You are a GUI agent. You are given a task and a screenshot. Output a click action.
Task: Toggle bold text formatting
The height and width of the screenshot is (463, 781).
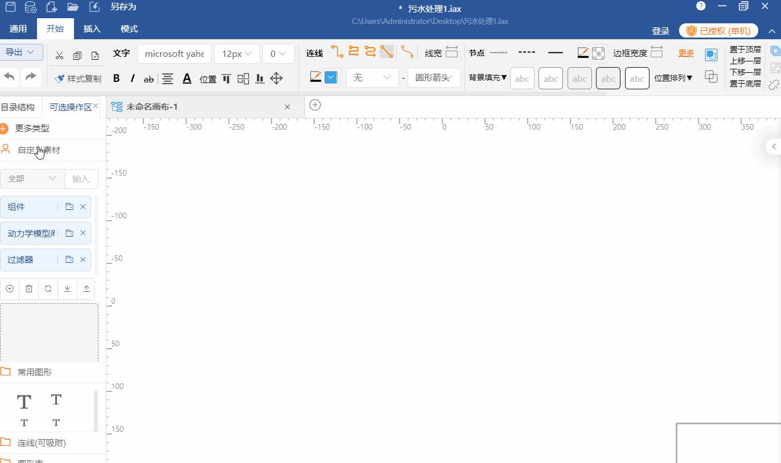point(116,78)
